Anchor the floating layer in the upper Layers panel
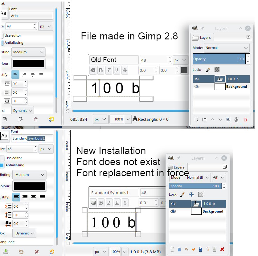 236,120
